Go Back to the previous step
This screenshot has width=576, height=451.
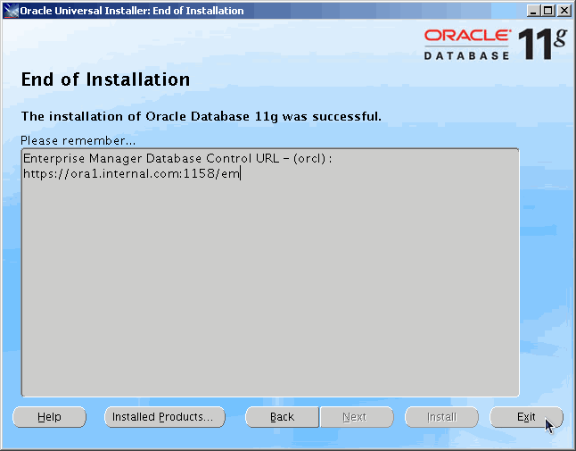(x=282, y=417)
